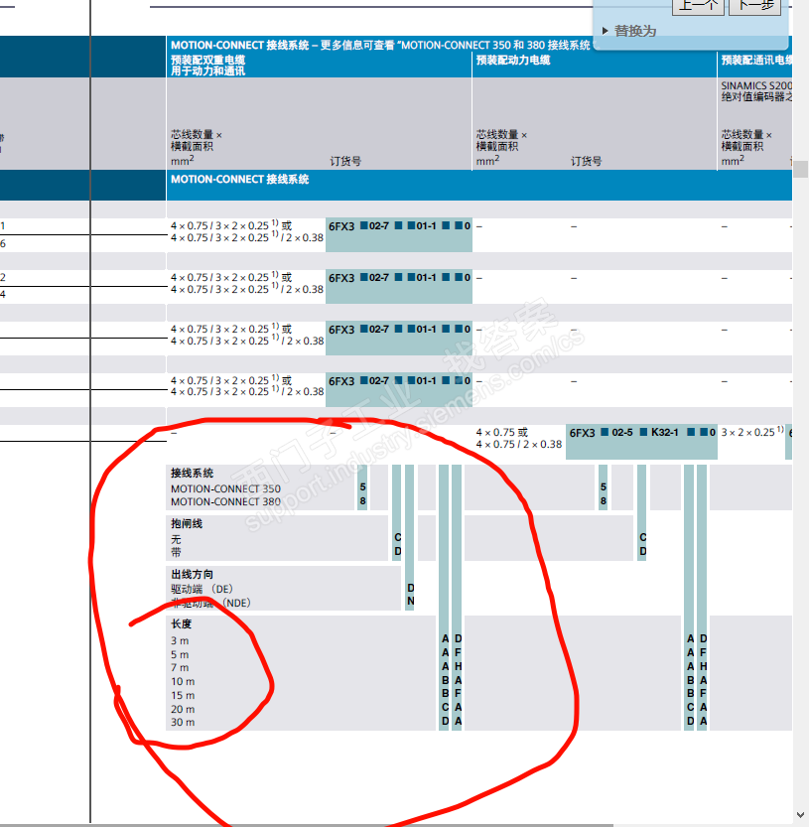This screenshot has width=809, height=827.
Task: Click the cell 4 × 0.75 或 4 × 0.75 / 2 × 0.38
Action: tap(519, 438)
